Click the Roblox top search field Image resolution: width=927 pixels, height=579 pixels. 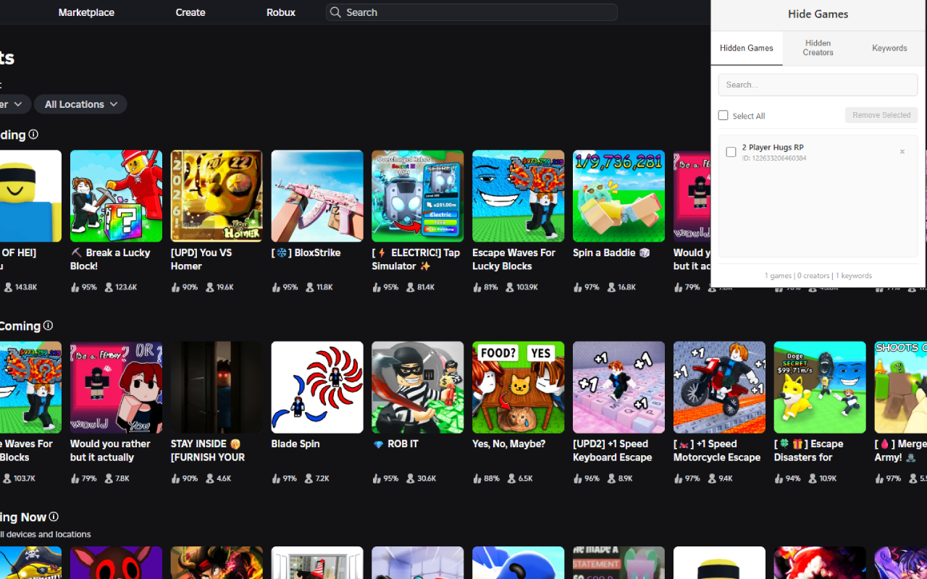(x=471, y=12)
